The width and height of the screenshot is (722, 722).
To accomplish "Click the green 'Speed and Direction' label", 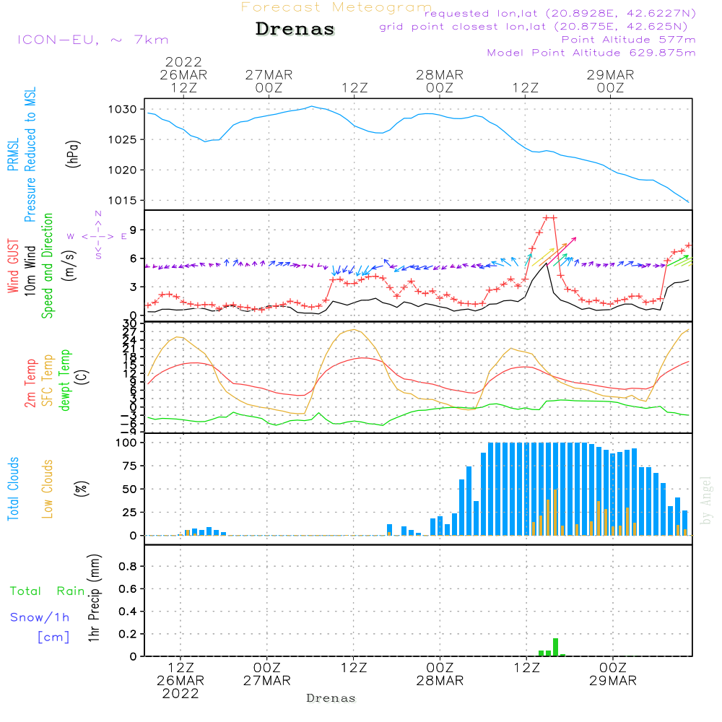I will pyautogui.click(x=48, y=266).
